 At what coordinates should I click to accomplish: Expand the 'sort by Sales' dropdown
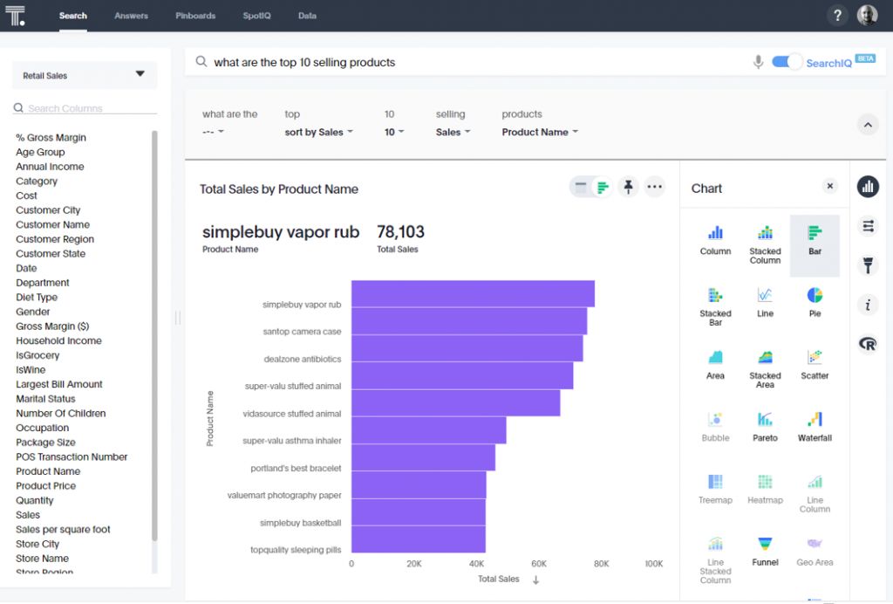pyautogui.click(x=319, y=133)
